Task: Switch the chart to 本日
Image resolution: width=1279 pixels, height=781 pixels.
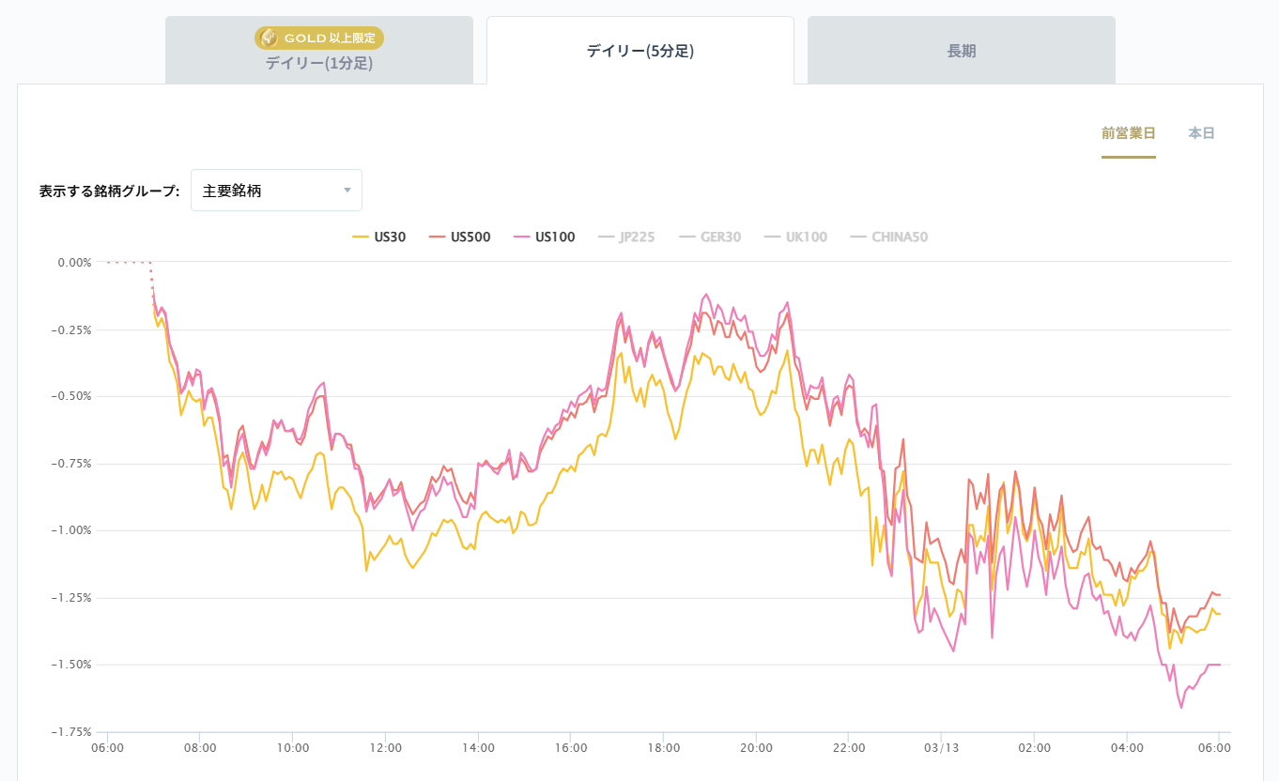Action: (1201, 133)
